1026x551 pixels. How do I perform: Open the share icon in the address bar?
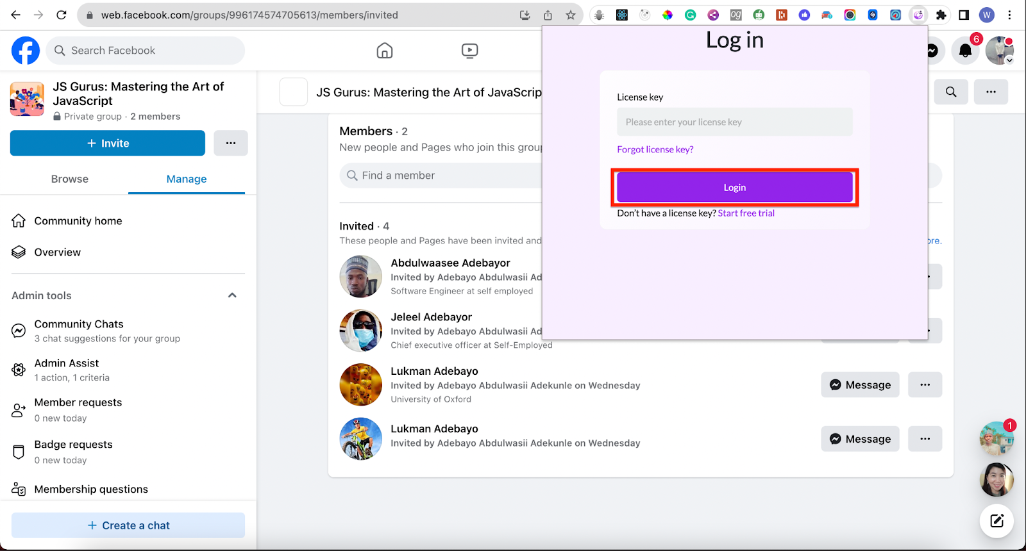(x=548, y=15)
